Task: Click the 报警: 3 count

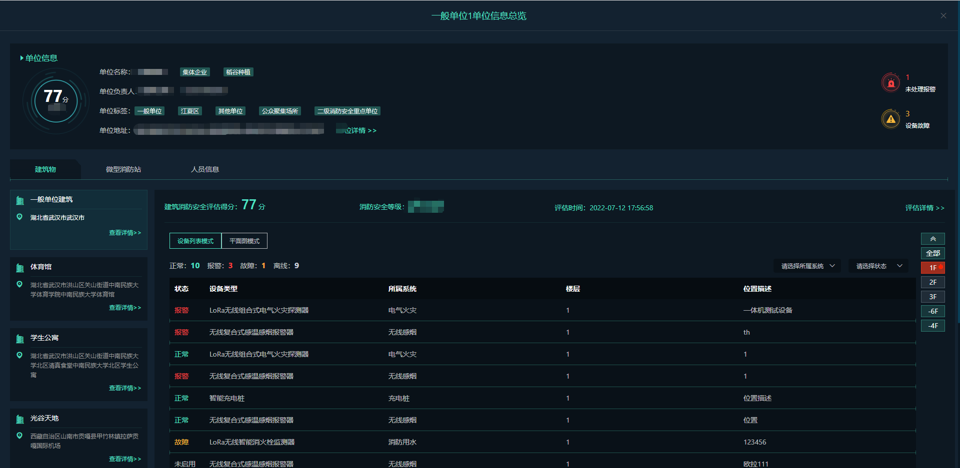Action: click(x=220, y=266)
